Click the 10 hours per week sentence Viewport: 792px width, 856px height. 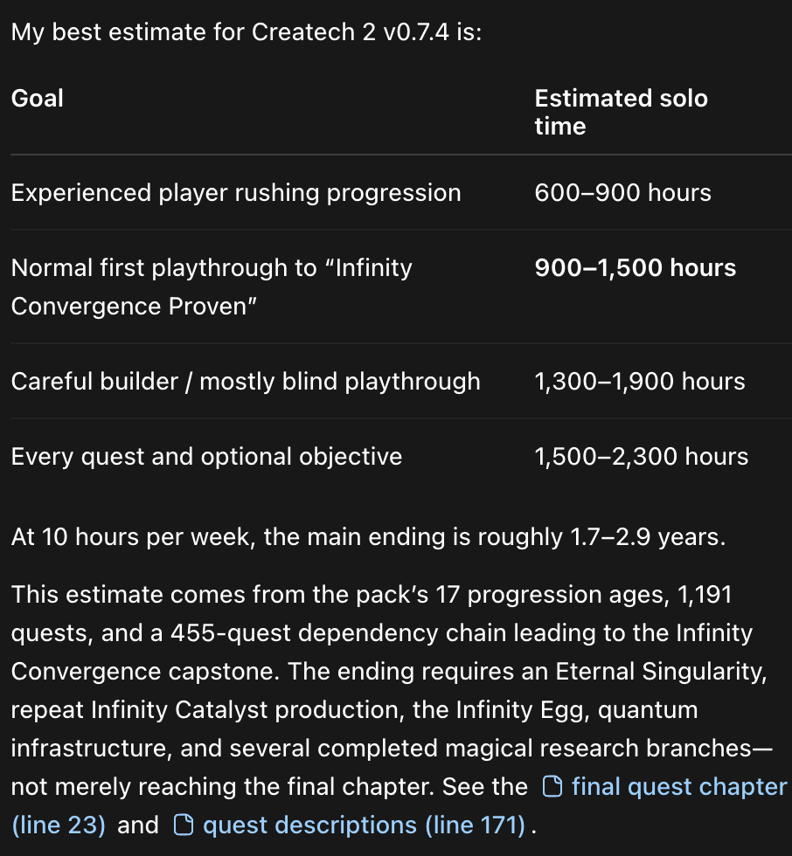pyautogui.click(x=369, y=536)
